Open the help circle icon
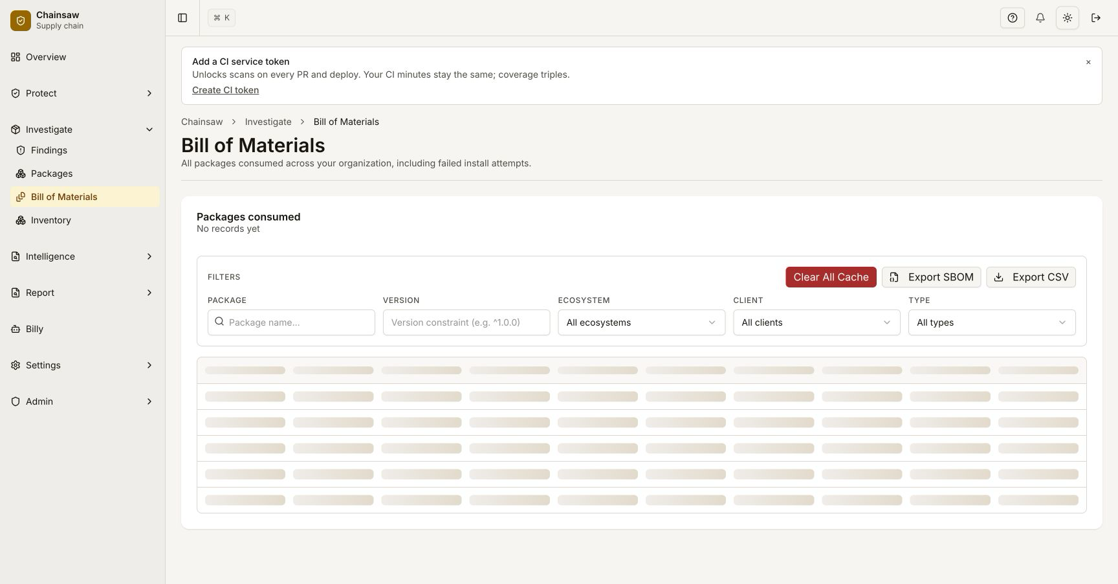Screen dimensions: 1118x584 (x=1013, y=18)
